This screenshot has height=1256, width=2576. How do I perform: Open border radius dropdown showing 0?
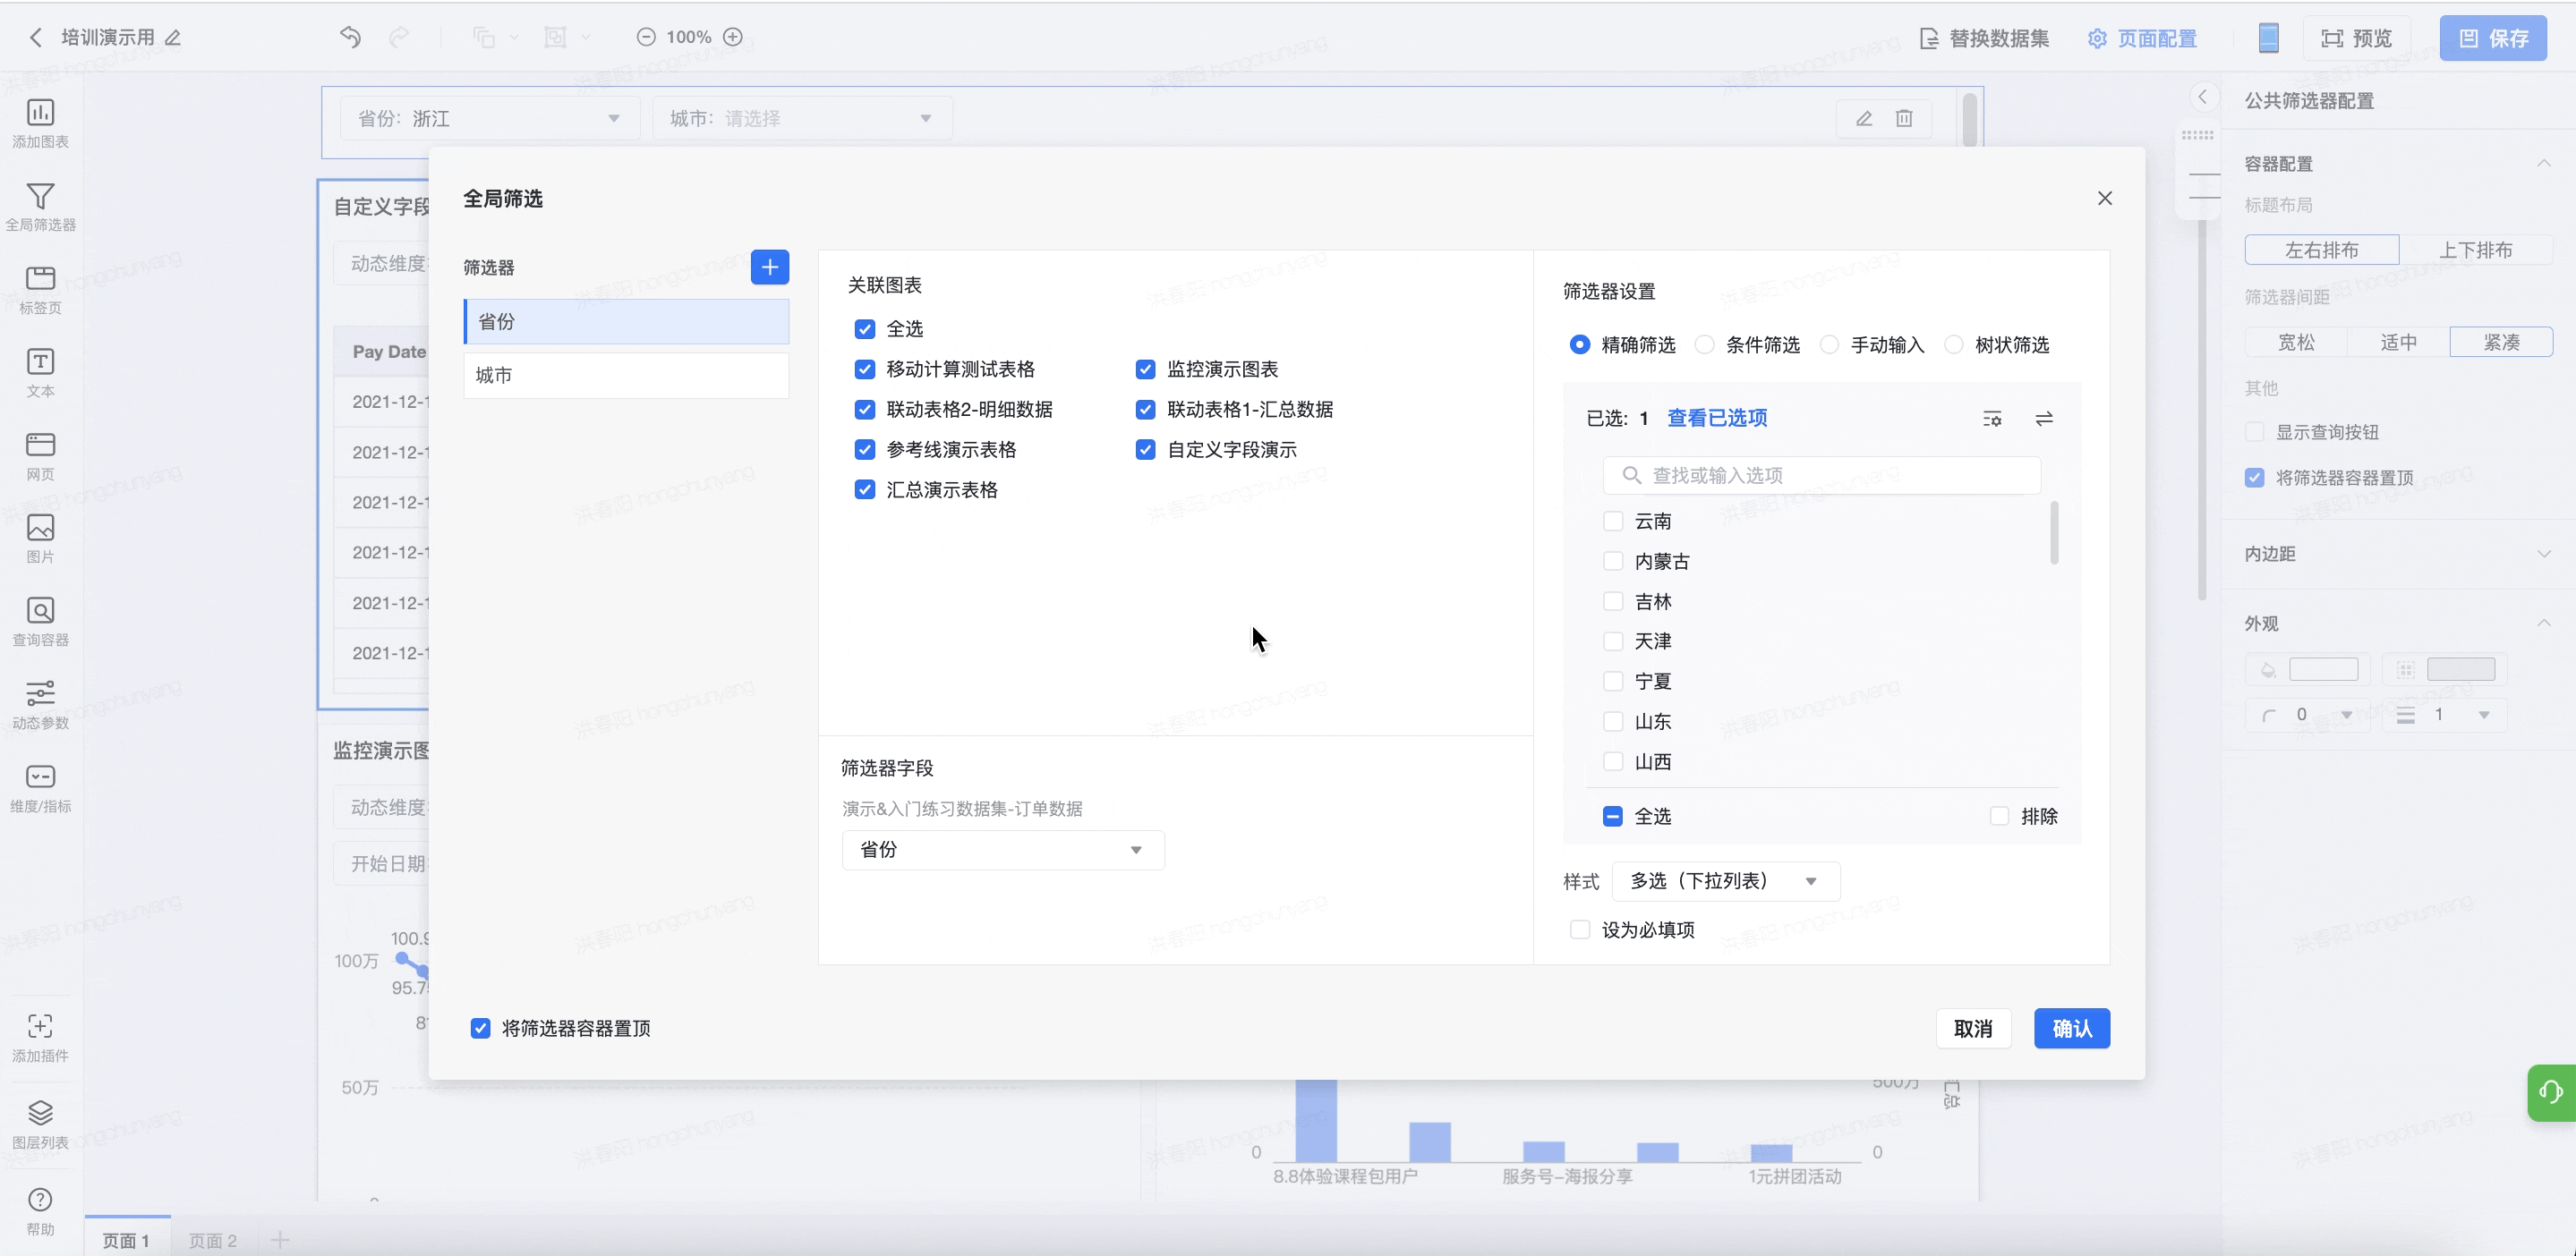coord(2308,715)
